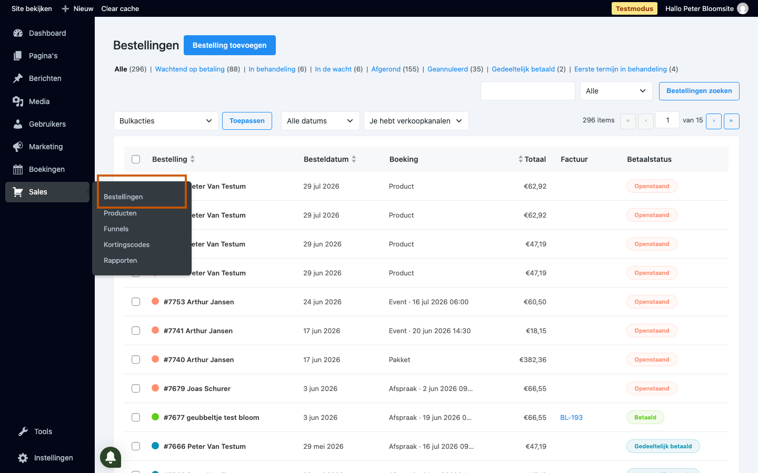The image size is (758, 473).
Task: Open the Bulkacties dropdown
Action: (166, 121)
